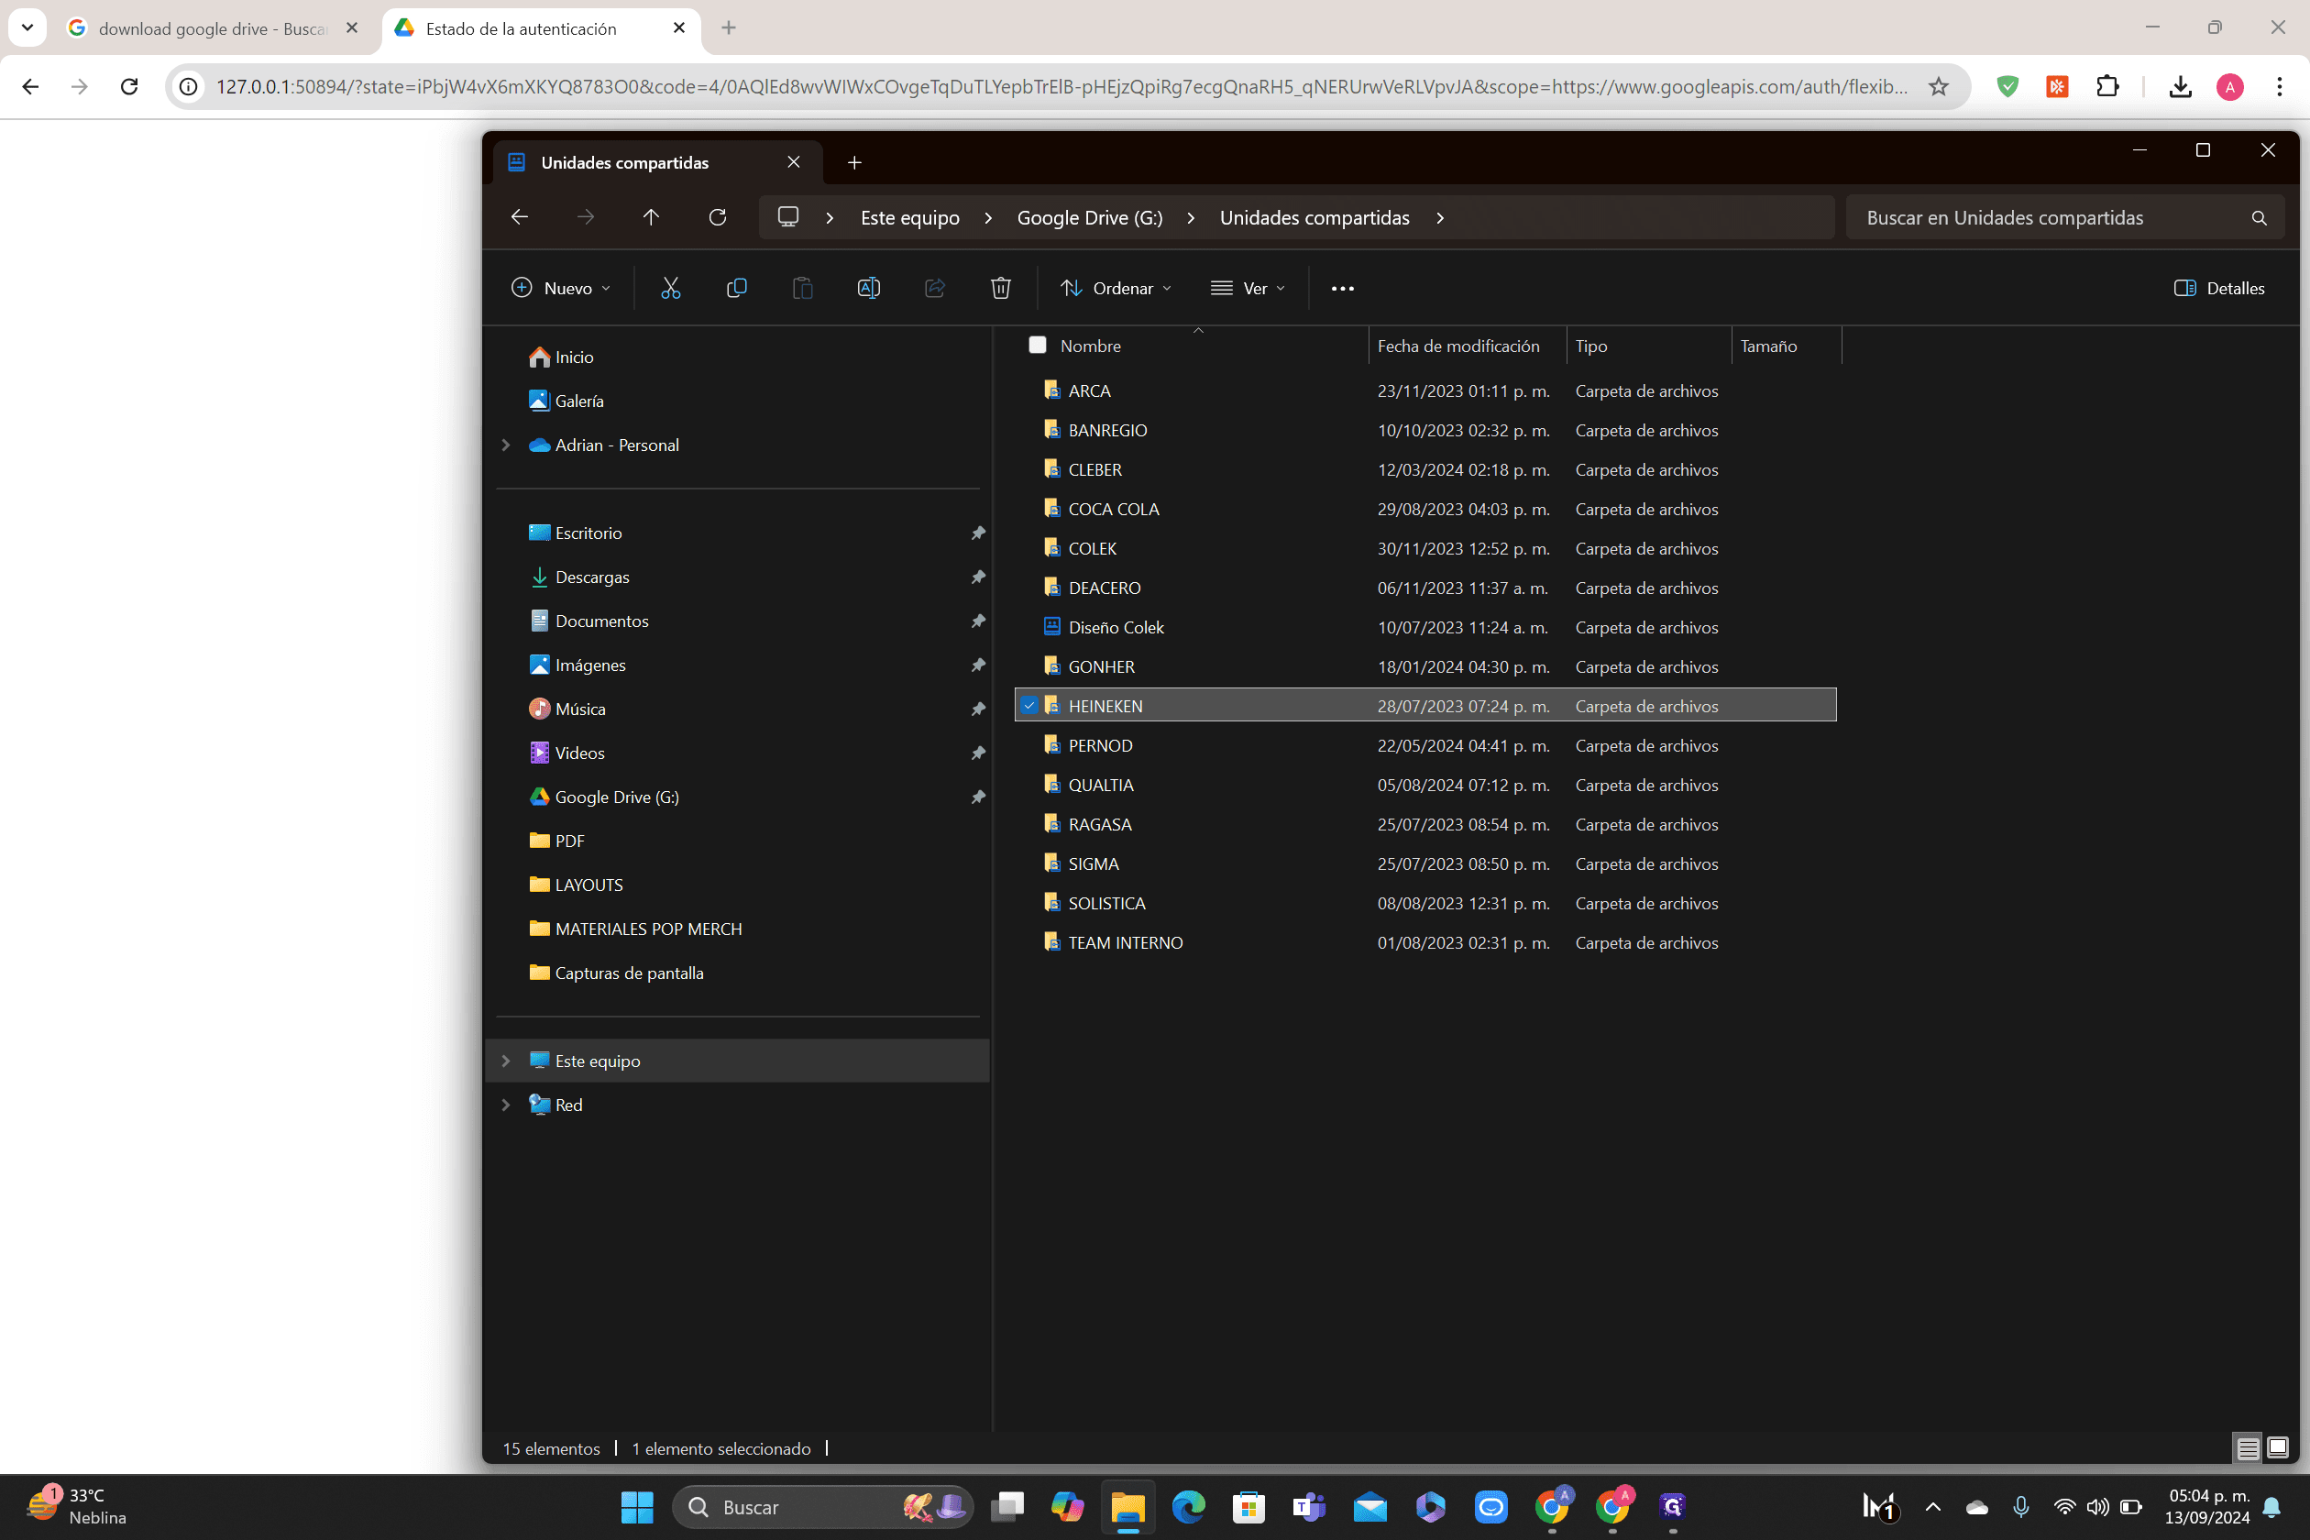Click the Chrome address bar URL
2310x1540 pixels.
(1061, 86)
